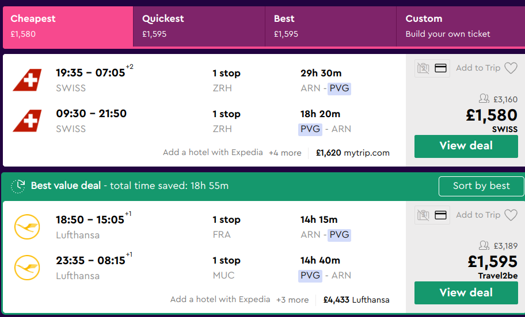Click the payment card icon on the SWISS deal
This screenshot has height=317, width=525.
pos(441,68)
